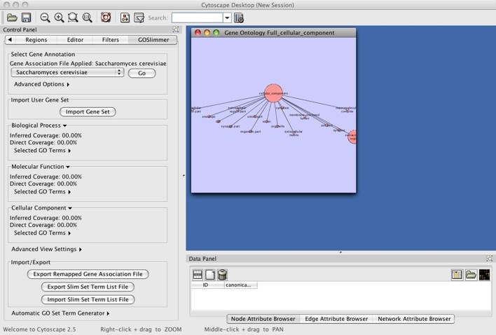Expand the Automatic GO Set Term Generator
Image resolution: width=496 pixels, height=335 pixels.
click(x=60, y=313)
